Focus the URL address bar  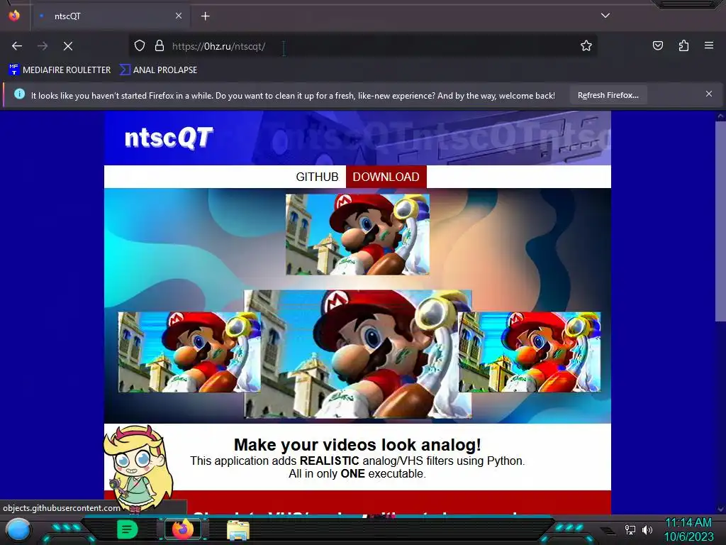362,46
